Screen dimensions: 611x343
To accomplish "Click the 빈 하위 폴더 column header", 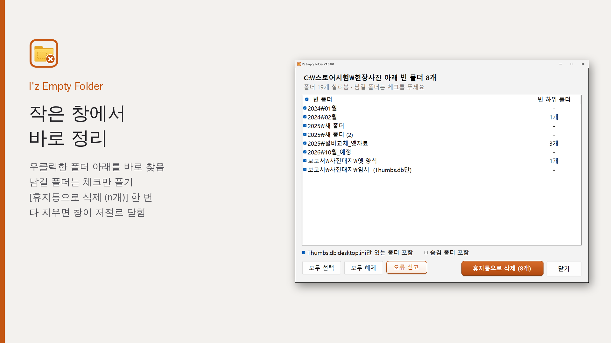I will coord(554,99).
